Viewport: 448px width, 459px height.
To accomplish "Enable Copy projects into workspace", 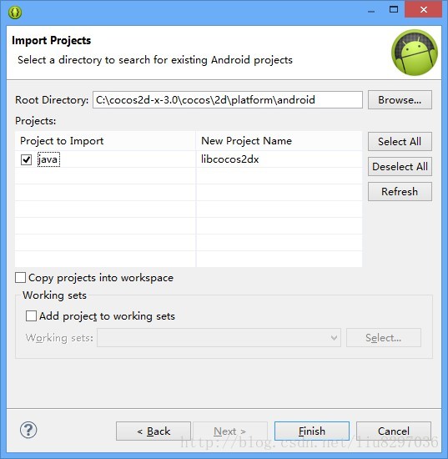I will (20, 278).
